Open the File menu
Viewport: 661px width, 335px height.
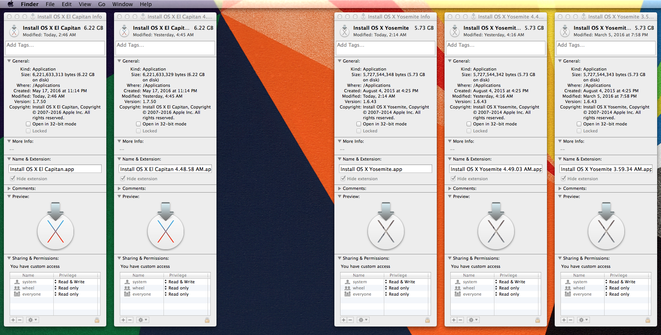pos(50,4)
